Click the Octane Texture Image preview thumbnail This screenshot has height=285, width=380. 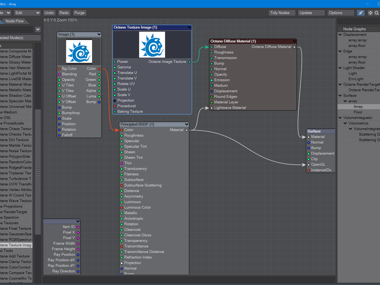point(152,45)
